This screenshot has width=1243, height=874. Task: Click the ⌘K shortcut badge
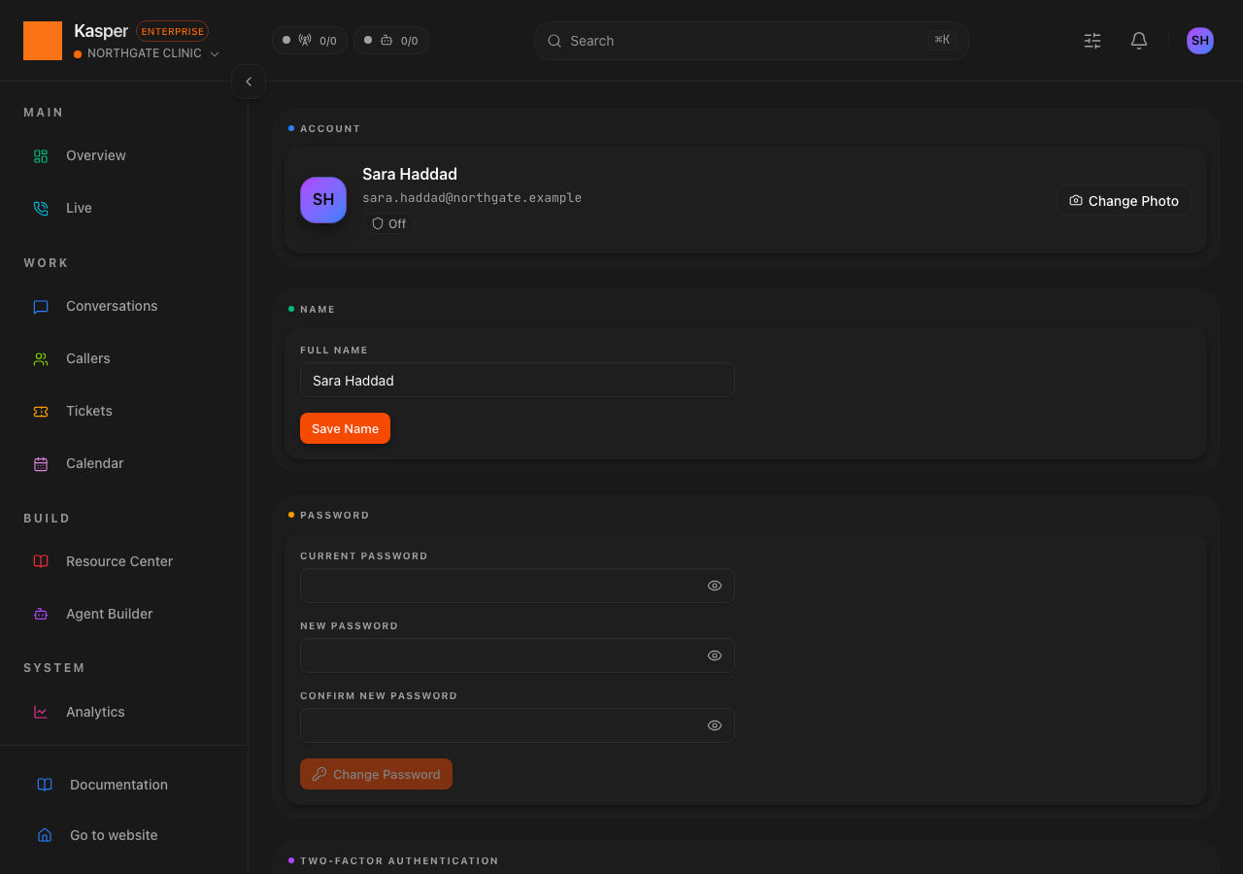pos(942,40)
